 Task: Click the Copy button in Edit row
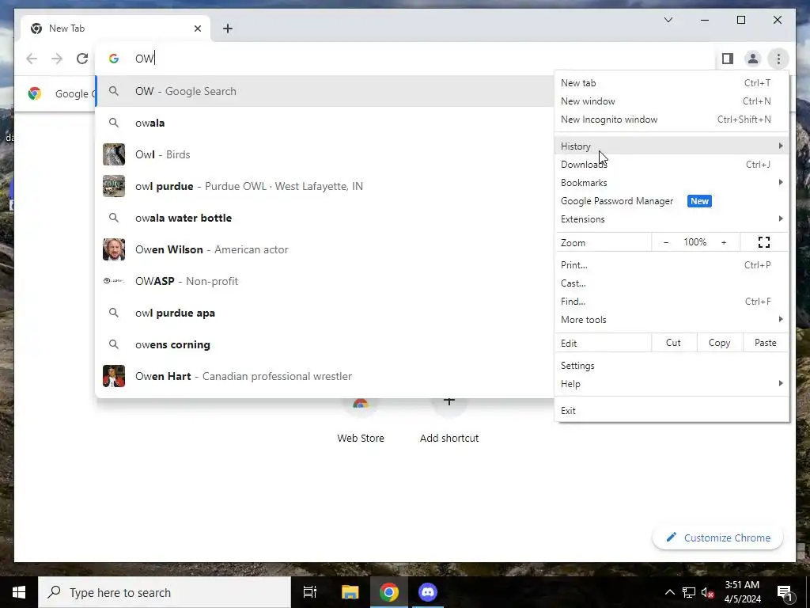tap(719, 343)
